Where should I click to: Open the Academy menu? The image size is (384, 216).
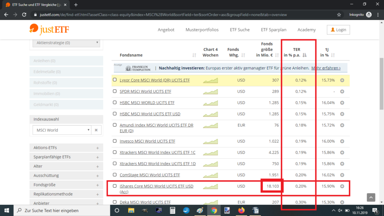click(x=307, y=30)
